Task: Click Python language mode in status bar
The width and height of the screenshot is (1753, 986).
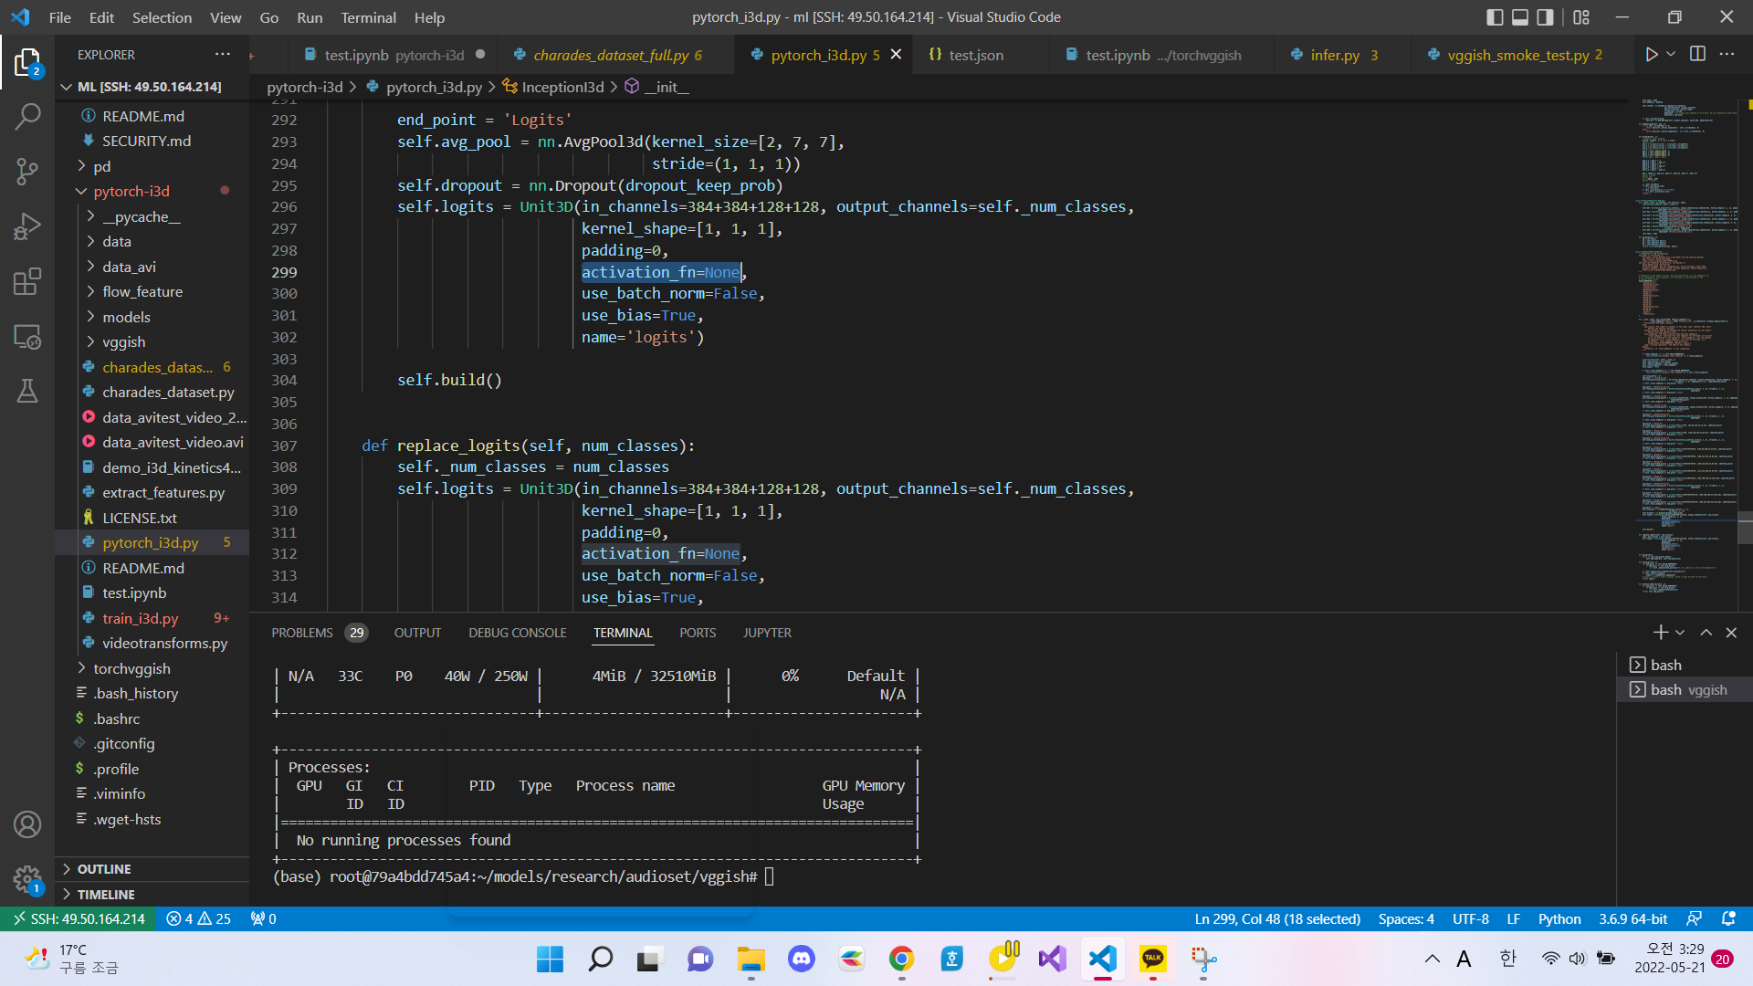Action: [1559, 918]
